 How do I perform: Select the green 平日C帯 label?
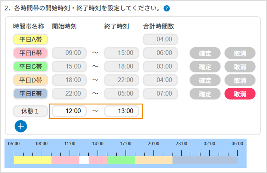pos(30,67)
